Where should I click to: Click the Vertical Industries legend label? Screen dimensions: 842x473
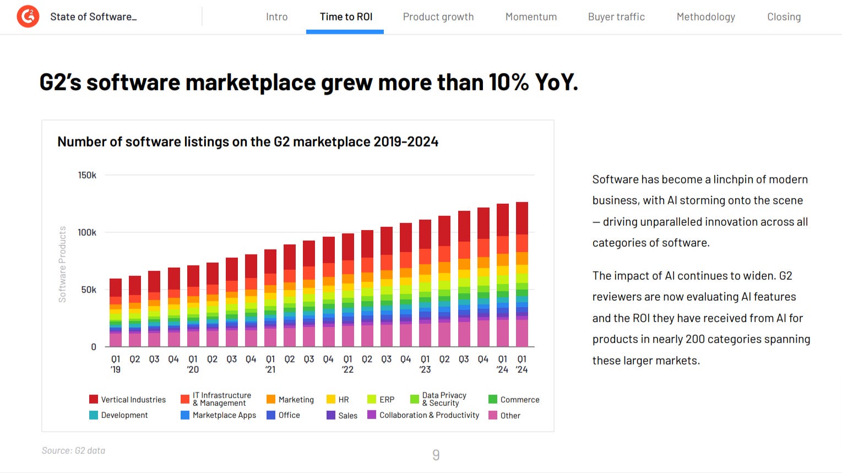[133, 400]
